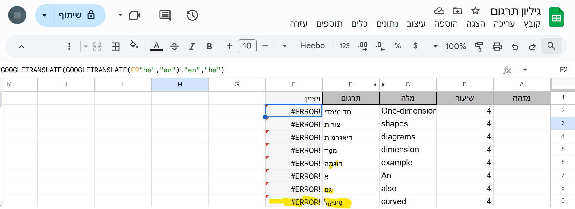Click the fill color bucket icon
This screenshot has height=209, width=575.
click(134, 46)
